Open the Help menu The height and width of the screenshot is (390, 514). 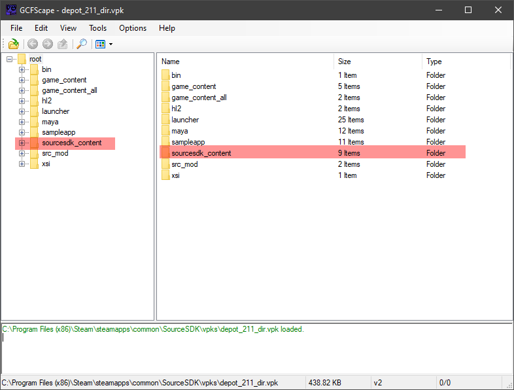point(167,28)
